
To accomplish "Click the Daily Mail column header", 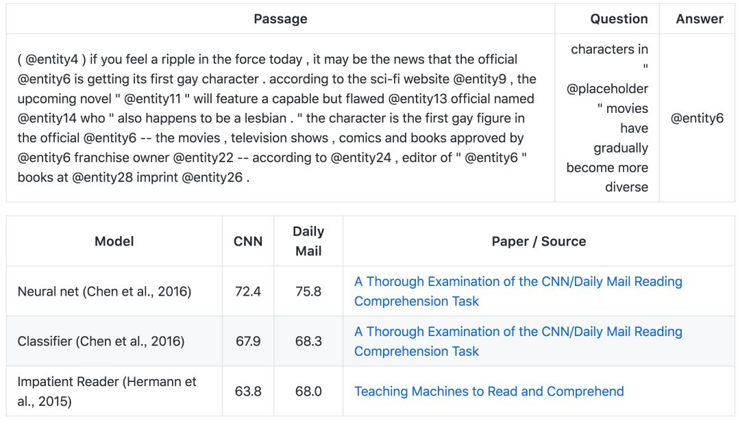I will tap(308, 241).
